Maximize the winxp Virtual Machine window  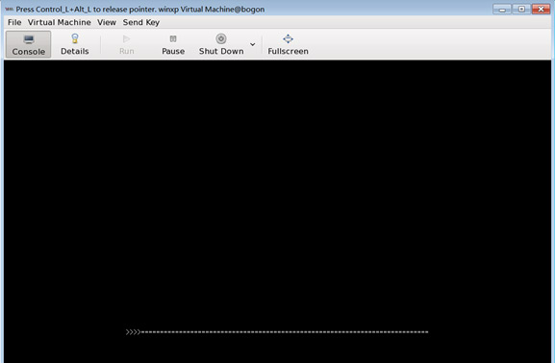(521, 9)
